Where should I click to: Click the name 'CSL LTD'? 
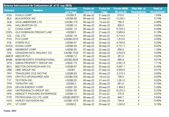(21, 36)
